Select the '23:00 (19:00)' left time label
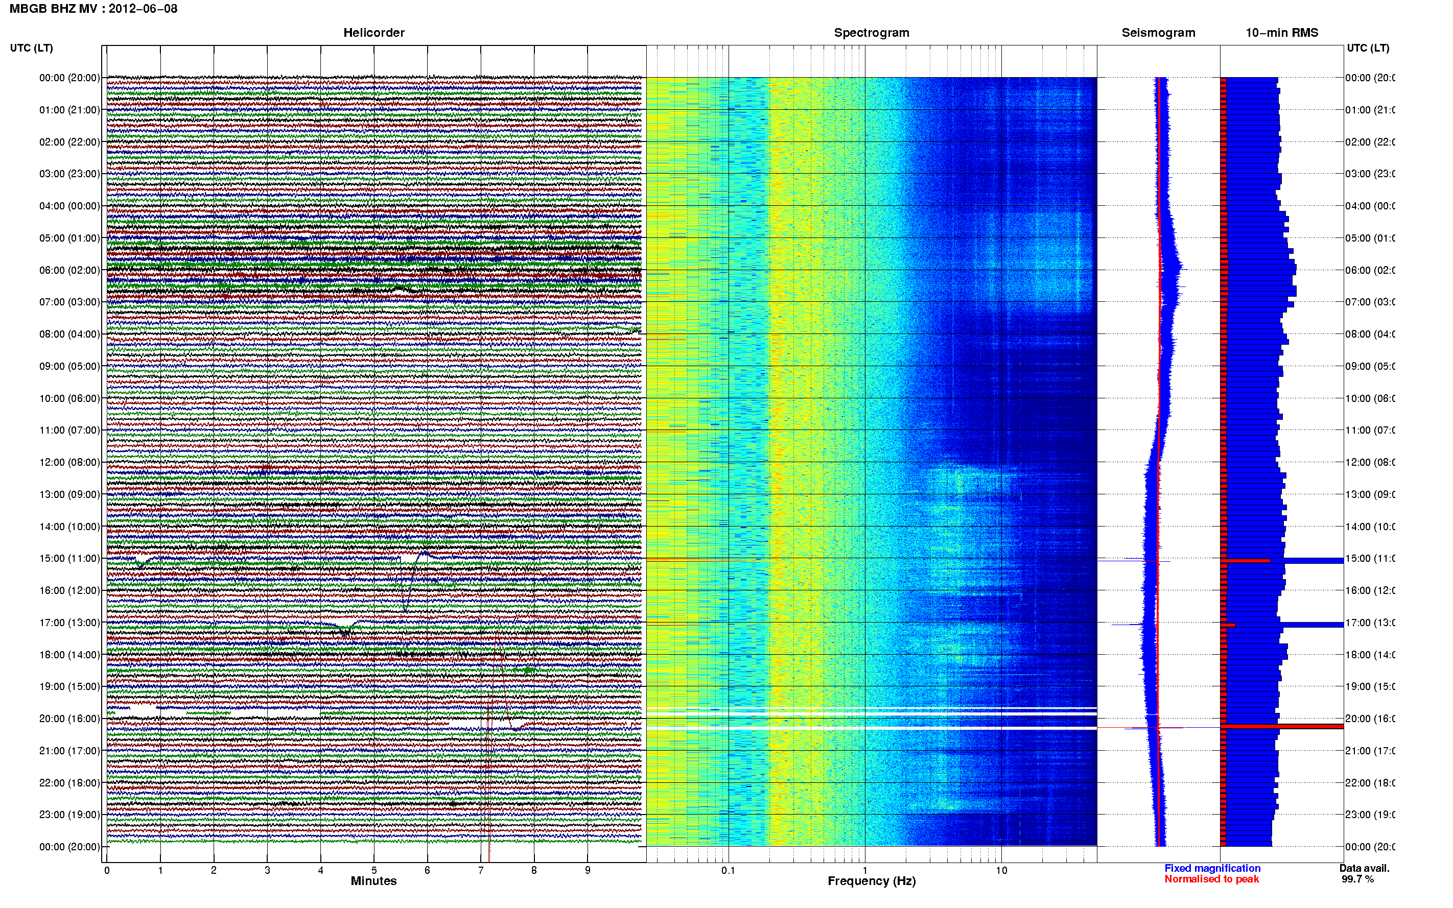Viewport: 1453px width, 908px height. pyautogui.click(x=69, y=815)
